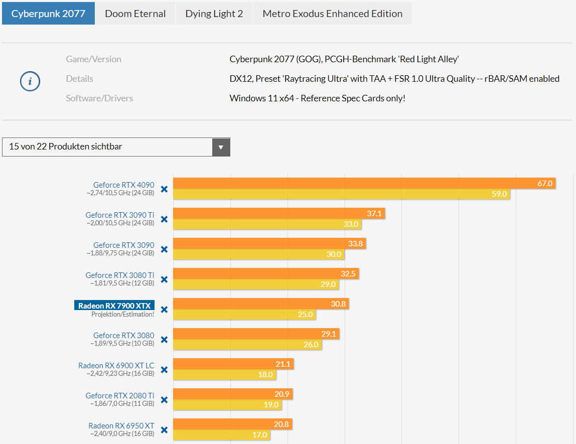Remove Geforce RTX 3090 Ti via X icon

pyautogui.click(x=164, y=219)
